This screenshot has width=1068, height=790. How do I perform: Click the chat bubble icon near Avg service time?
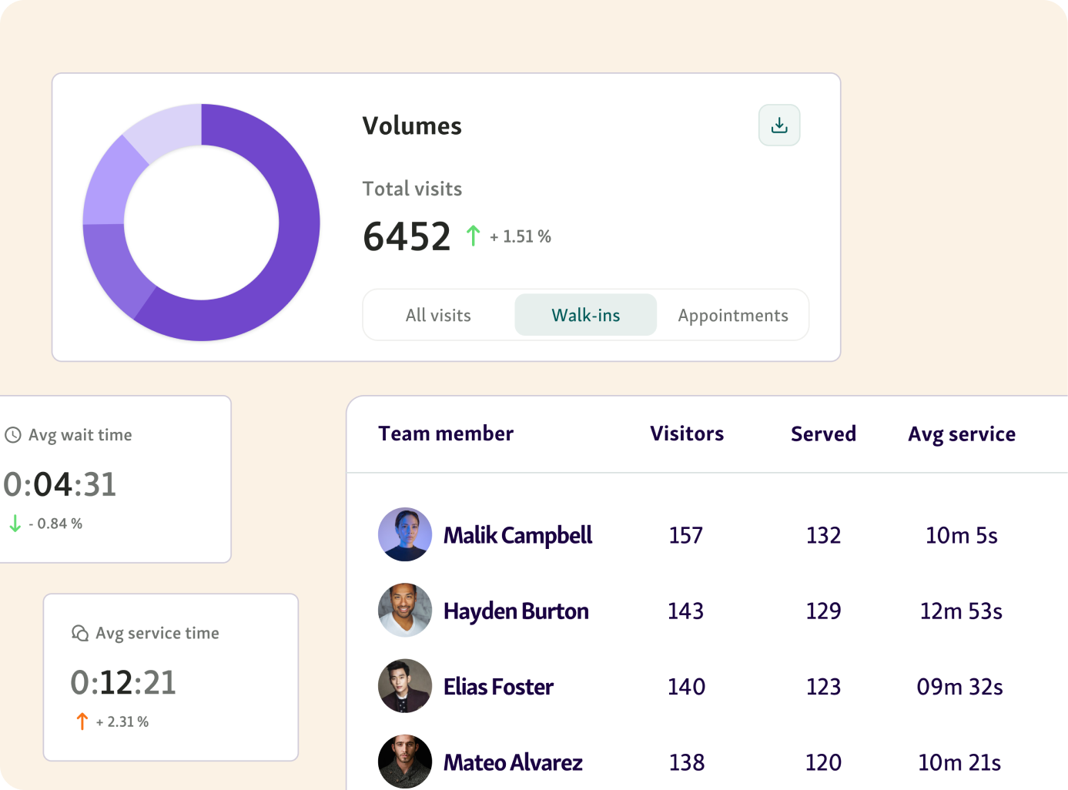click(79, 633)
